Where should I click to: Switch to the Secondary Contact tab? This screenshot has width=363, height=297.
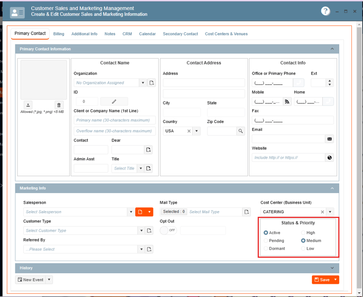click(180, 34)
